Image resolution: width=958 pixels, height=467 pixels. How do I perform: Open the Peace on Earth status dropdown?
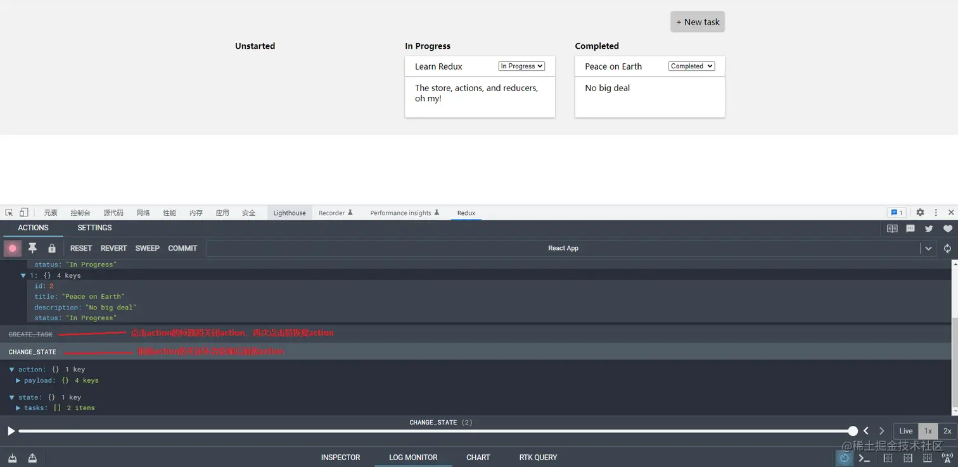click(691, 66)
